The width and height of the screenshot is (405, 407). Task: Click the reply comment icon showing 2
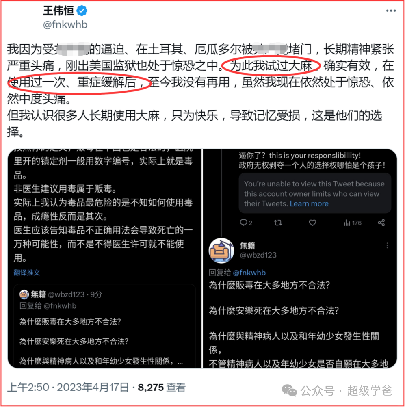tap(246, 223)
